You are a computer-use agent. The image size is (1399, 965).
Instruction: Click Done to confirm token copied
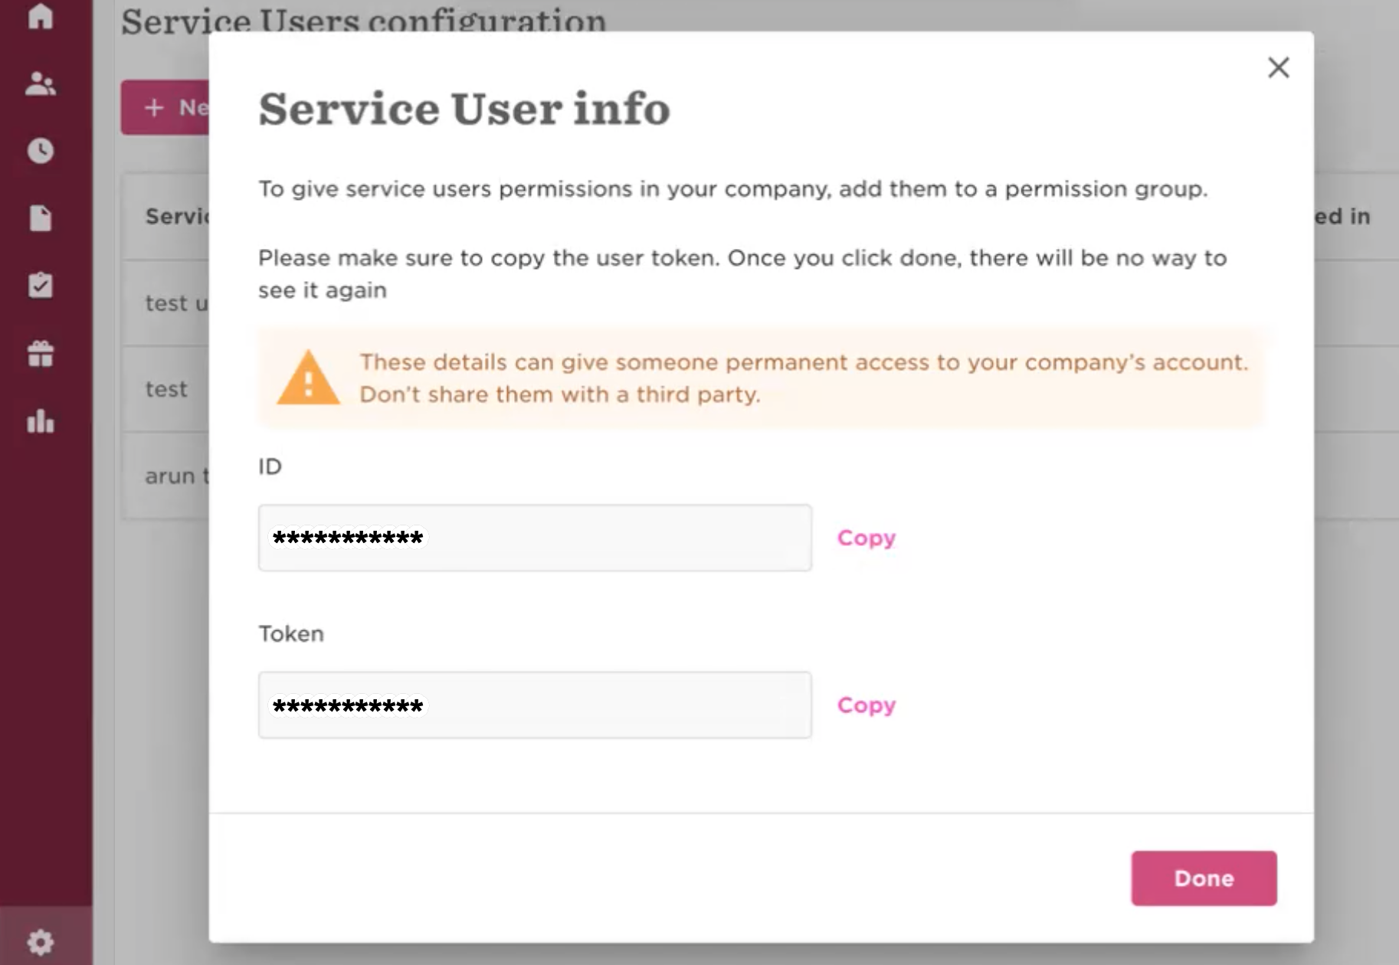coord(1204,878)
